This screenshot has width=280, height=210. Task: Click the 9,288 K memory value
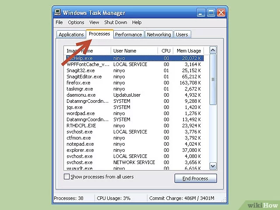(193, 101)
